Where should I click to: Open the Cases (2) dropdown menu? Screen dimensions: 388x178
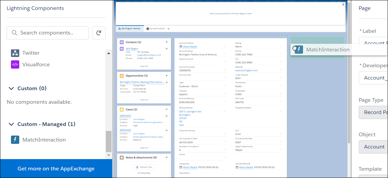(x=167, y=109)
